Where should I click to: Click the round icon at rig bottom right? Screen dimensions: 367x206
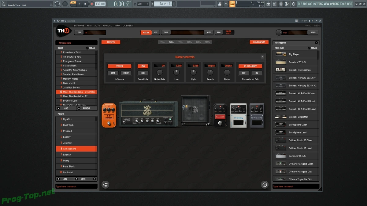coord(265,185)
